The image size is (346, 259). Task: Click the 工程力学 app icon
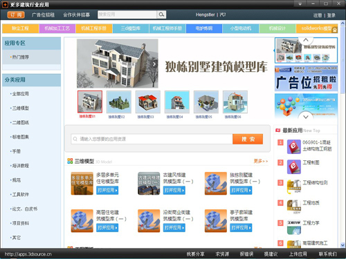(x=294, y=227)
